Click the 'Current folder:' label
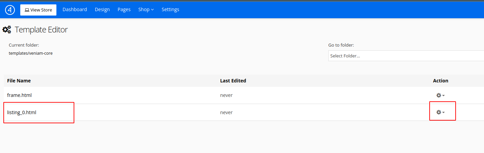484x153 pixels. pyautogui.click(x=24, y=45)
